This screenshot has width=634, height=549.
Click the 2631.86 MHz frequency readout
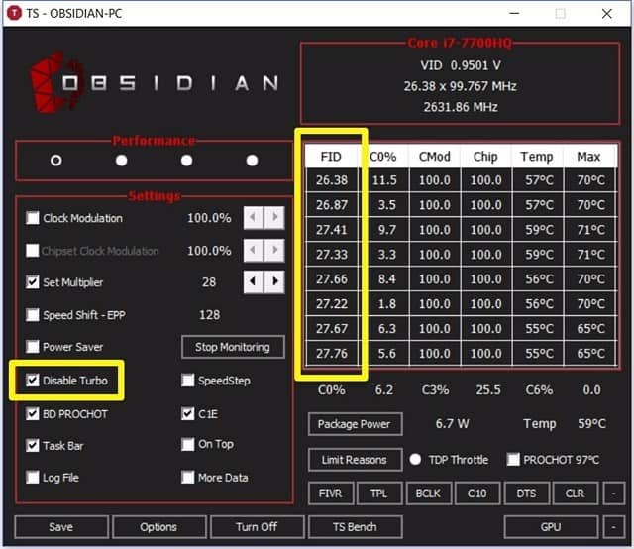click(461, 107)
